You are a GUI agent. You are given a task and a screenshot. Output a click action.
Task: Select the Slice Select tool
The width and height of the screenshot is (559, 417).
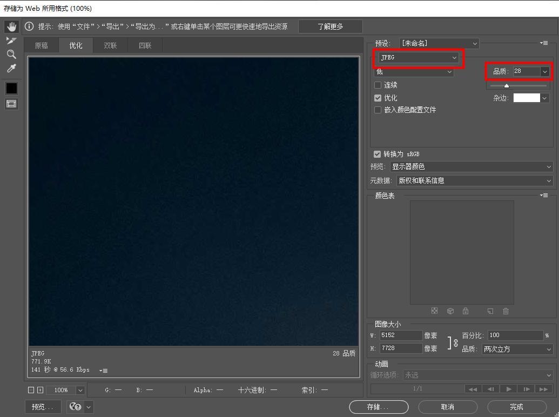[x=11, y=41]
